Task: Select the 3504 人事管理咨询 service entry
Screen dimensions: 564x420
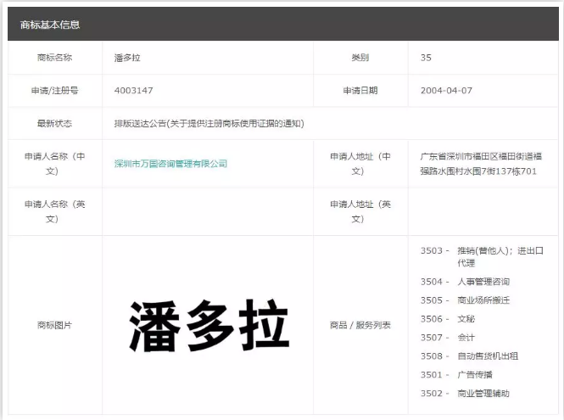Action: coord(465,282)
